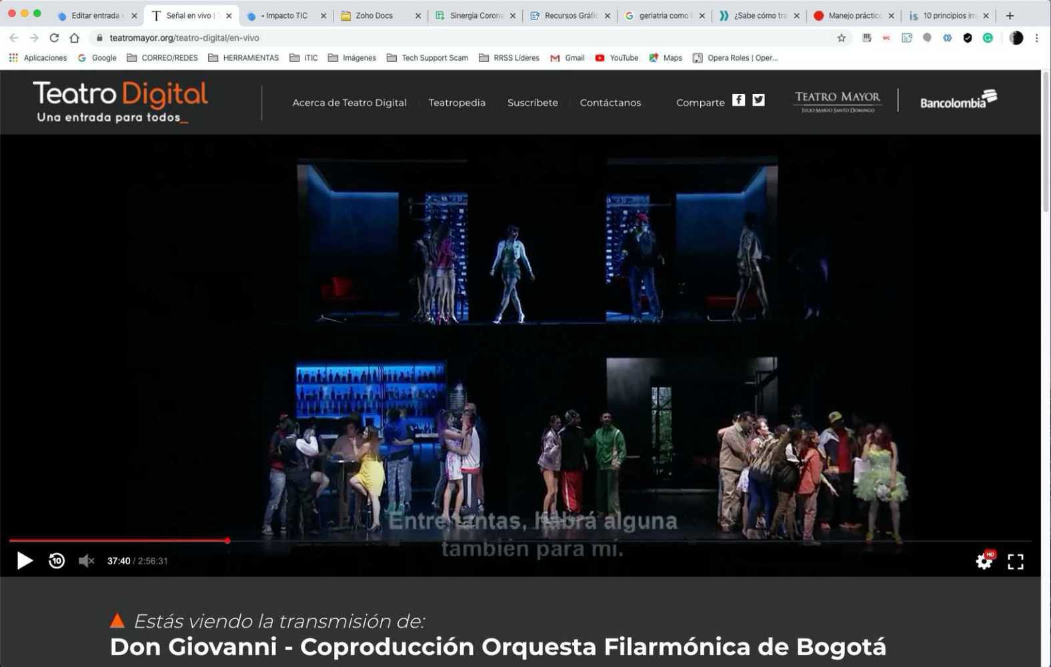
Task: Go to the Suscríbete page
Action: 532,103
